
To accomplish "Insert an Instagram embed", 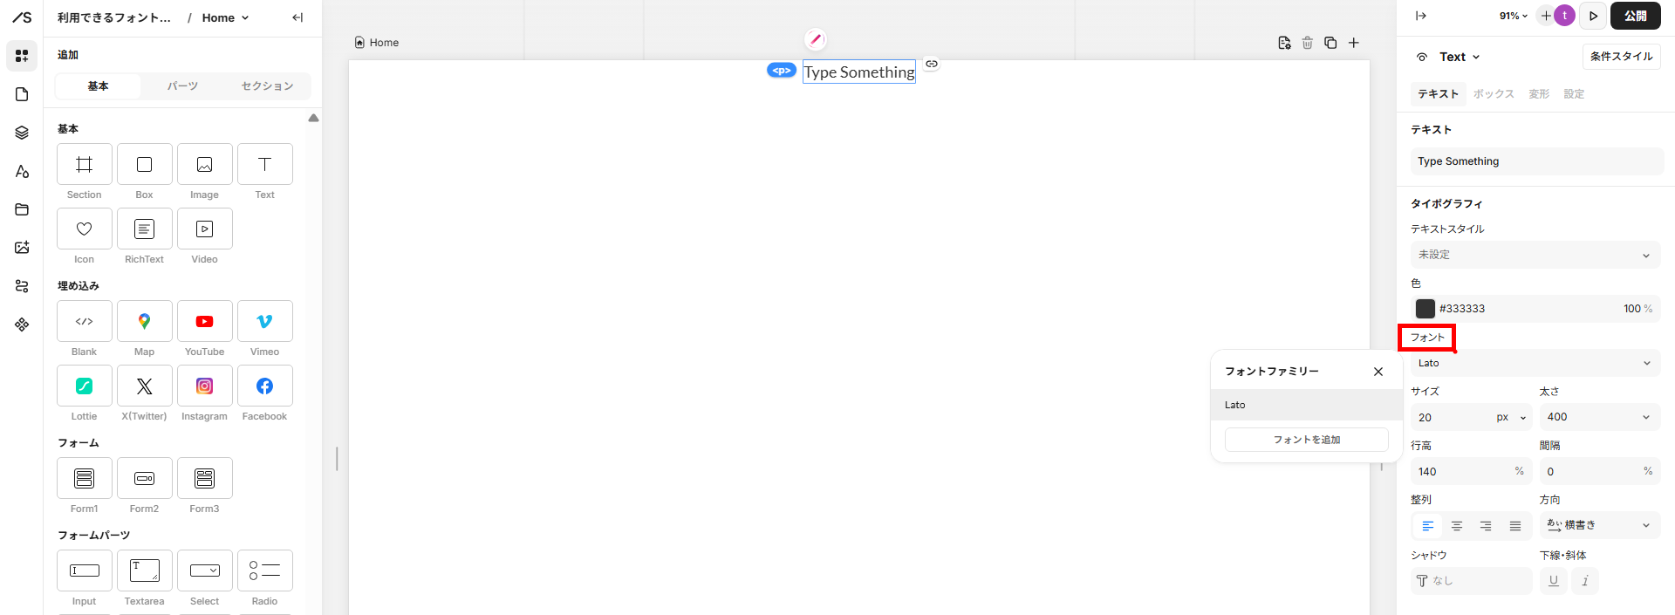I will (x=205, y=386).
